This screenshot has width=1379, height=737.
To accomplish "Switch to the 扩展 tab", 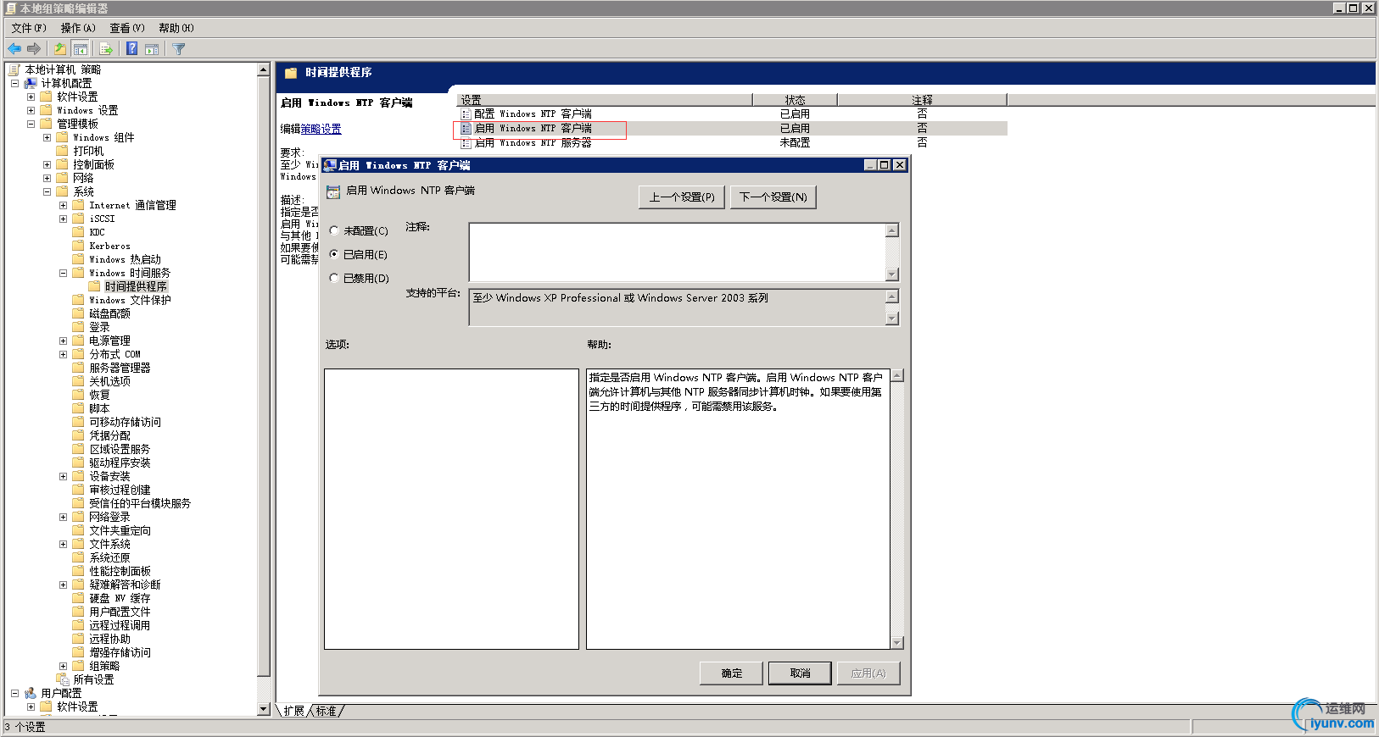I will pos(294,711).
